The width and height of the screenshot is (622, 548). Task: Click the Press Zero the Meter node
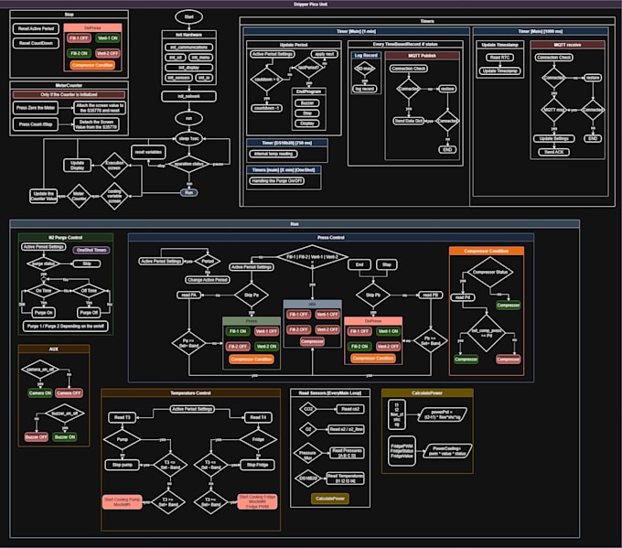coord(36,108)
